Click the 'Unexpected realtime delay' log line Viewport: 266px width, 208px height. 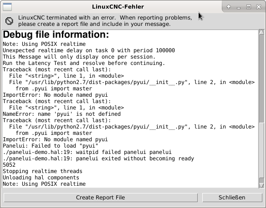tap(89, 50)
